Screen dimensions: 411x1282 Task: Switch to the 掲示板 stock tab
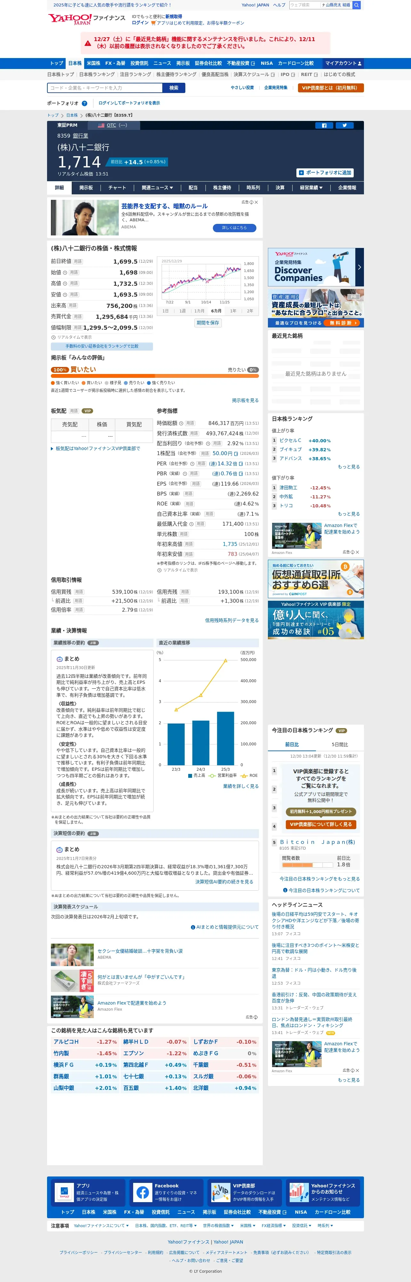pyautogui.click(x=86, y=188)
